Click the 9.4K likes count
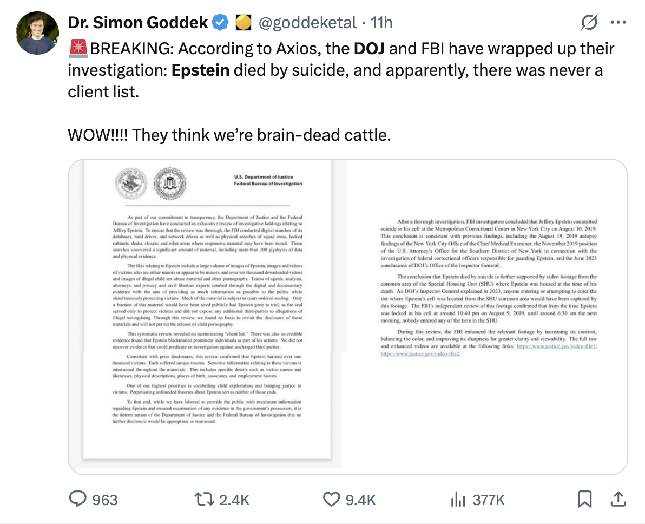 (x=360, y=500)
